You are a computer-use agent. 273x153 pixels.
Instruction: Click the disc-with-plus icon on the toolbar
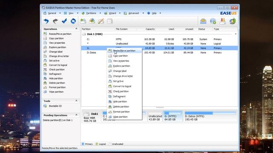[x=213, y=21]
